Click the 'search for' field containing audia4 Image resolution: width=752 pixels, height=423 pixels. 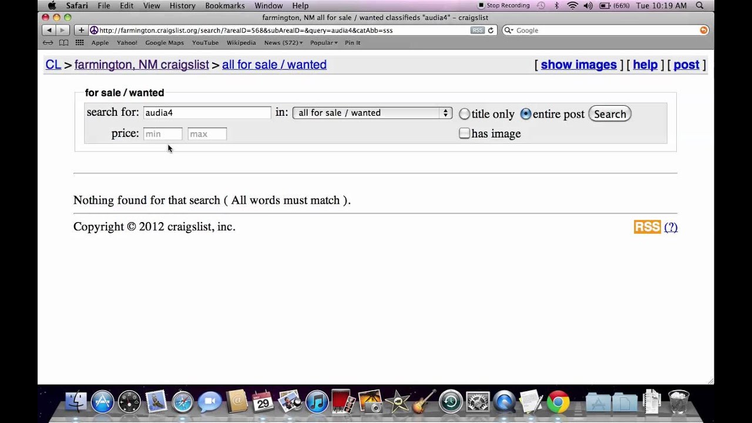[x=207, y=112]
